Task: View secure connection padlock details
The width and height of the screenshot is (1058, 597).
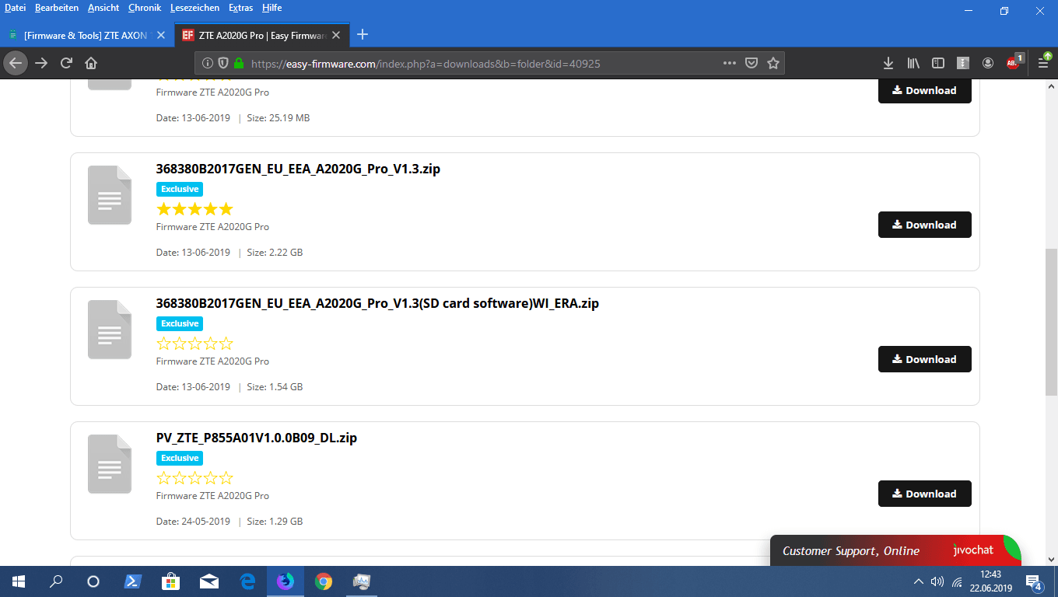Action: [x=239, y=64]
